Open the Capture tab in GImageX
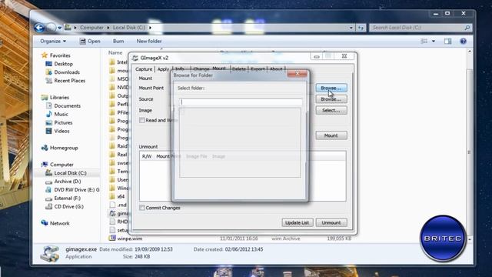This screenshot has width=492, height=277. point(144,69)
